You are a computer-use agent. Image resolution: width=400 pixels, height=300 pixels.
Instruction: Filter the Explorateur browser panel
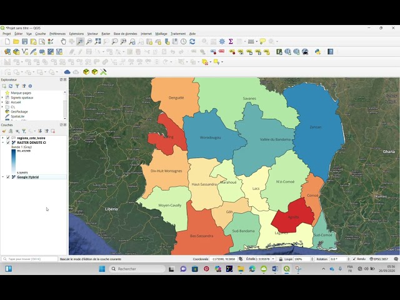coord(17,86)
